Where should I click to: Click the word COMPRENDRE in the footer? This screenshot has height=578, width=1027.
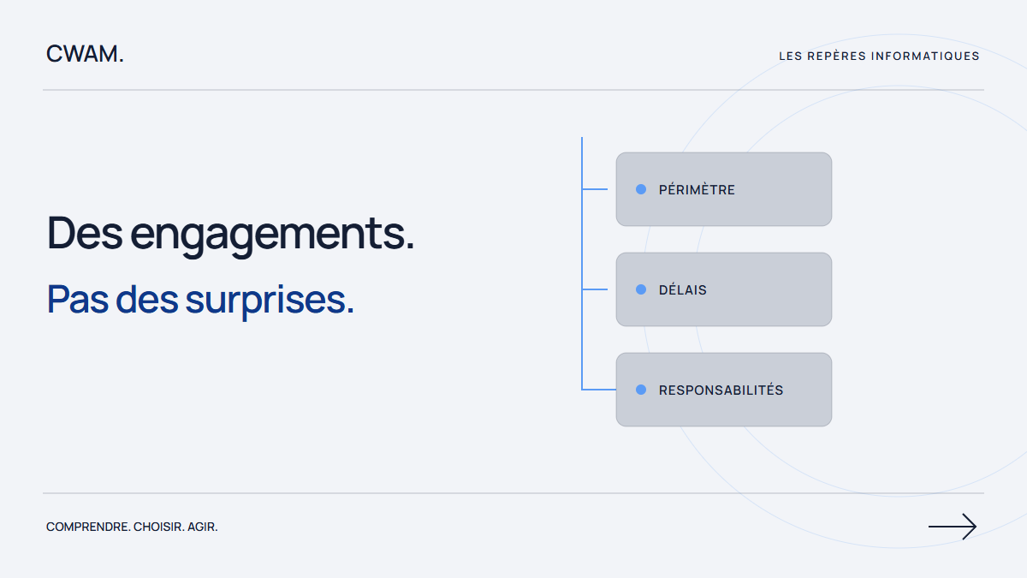(88, 527)
